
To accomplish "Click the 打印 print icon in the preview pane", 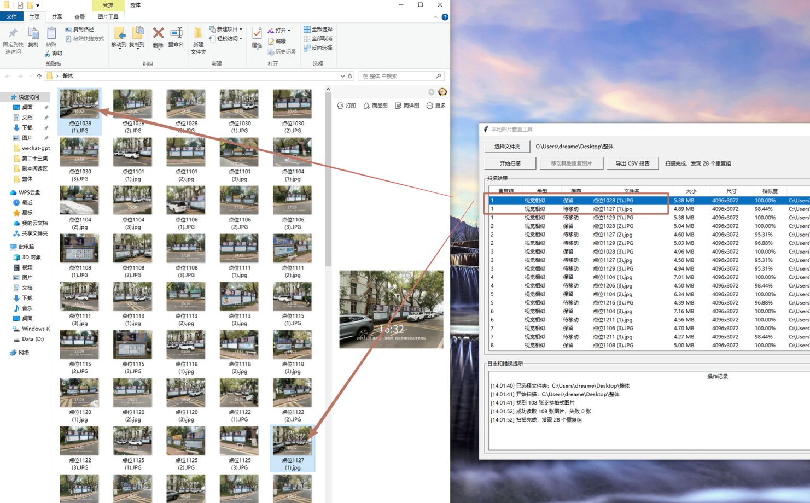I will coord(340,106).
